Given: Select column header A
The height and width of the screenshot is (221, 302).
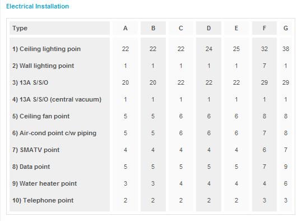Looking at the screenshot, I should [126, 28].
